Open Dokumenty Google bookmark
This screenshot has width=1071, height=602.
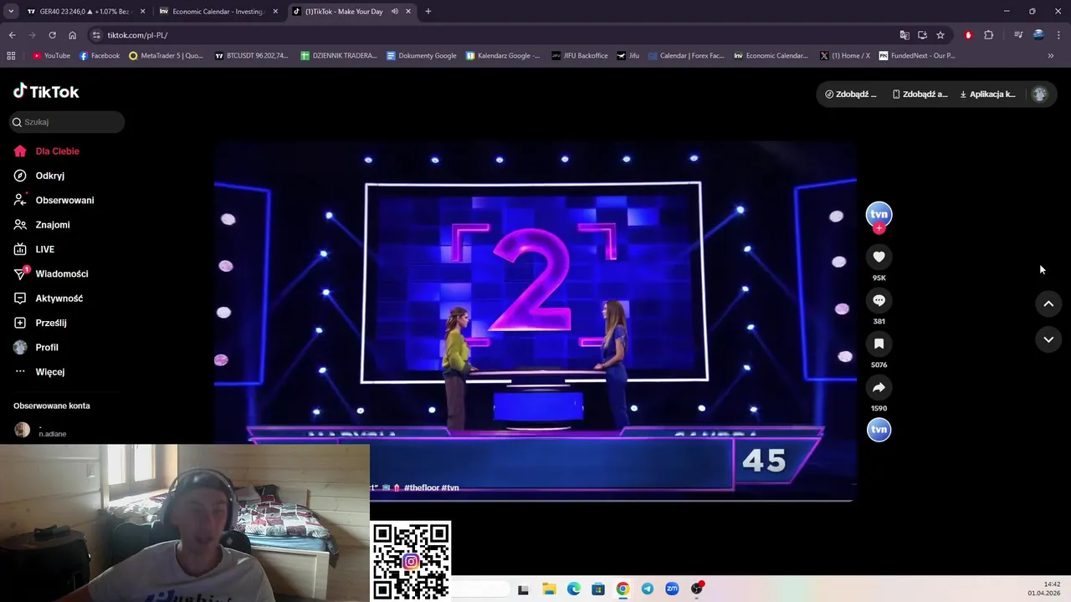[422, 56]
